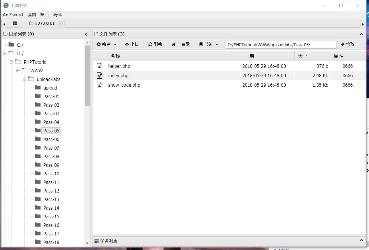Select the C:/ drive in tree
Screen dimensions: 369x250
tap(20, 45)
